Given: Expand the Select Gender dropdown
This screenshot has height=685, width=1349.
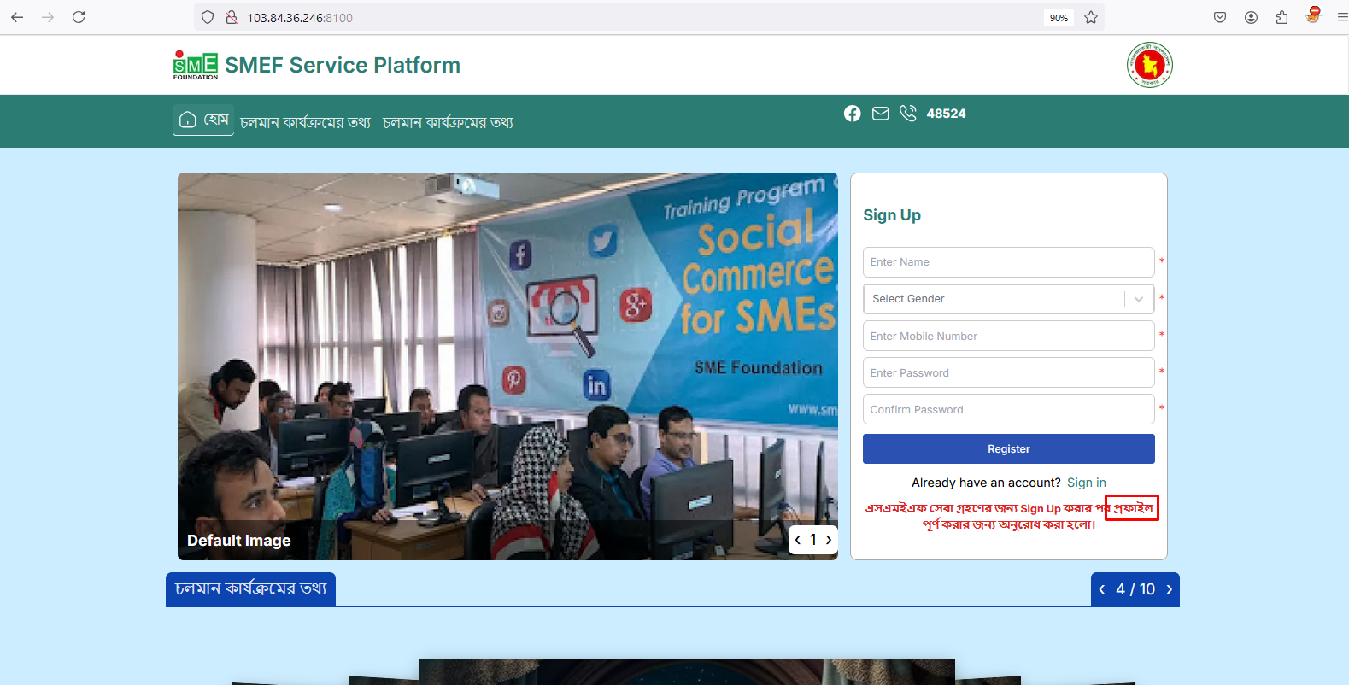Looking at the screenshot, I should coord(1008,299).
